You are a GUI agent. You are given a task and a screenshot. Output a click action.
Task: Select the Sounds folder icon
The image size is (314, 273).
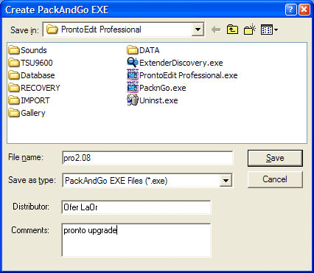[x=14, y=50]
